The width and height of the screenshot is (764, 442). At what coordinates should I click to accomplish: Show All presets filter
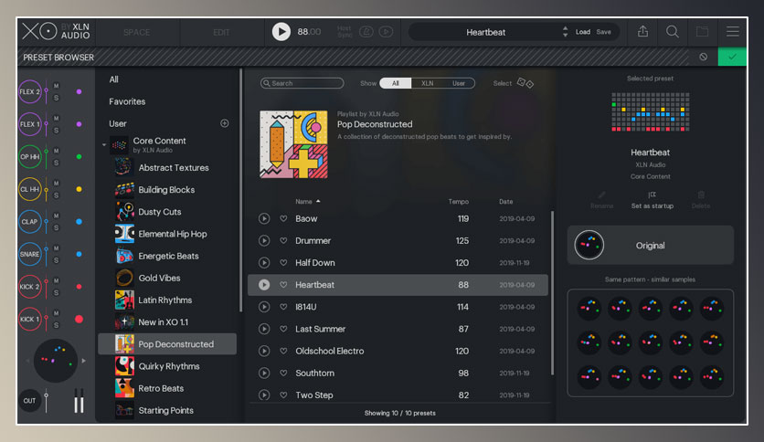click(395, 83)
